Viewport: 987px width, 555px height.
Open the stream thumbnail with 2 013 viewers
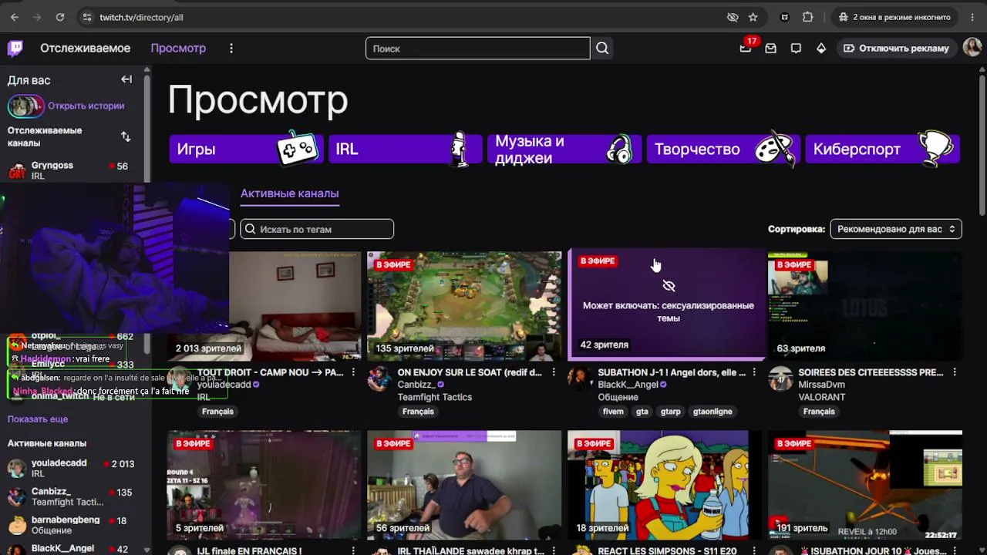[264, 306]
